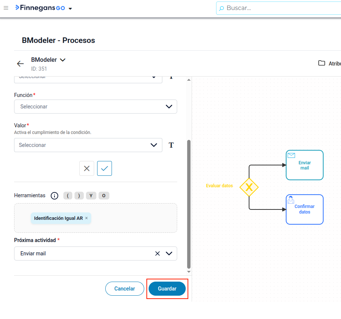Select the Evaluar datos gateway diamond
Viewport: 341px width, 319px height.
click(249, 187)
